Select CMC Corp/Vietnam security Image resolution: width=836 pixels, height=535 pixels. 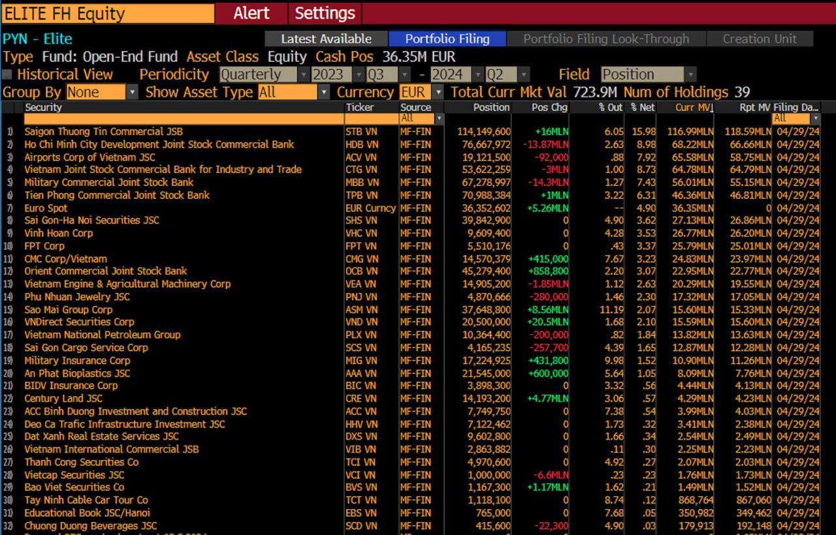pyautogui.click(x=65, y=259)
